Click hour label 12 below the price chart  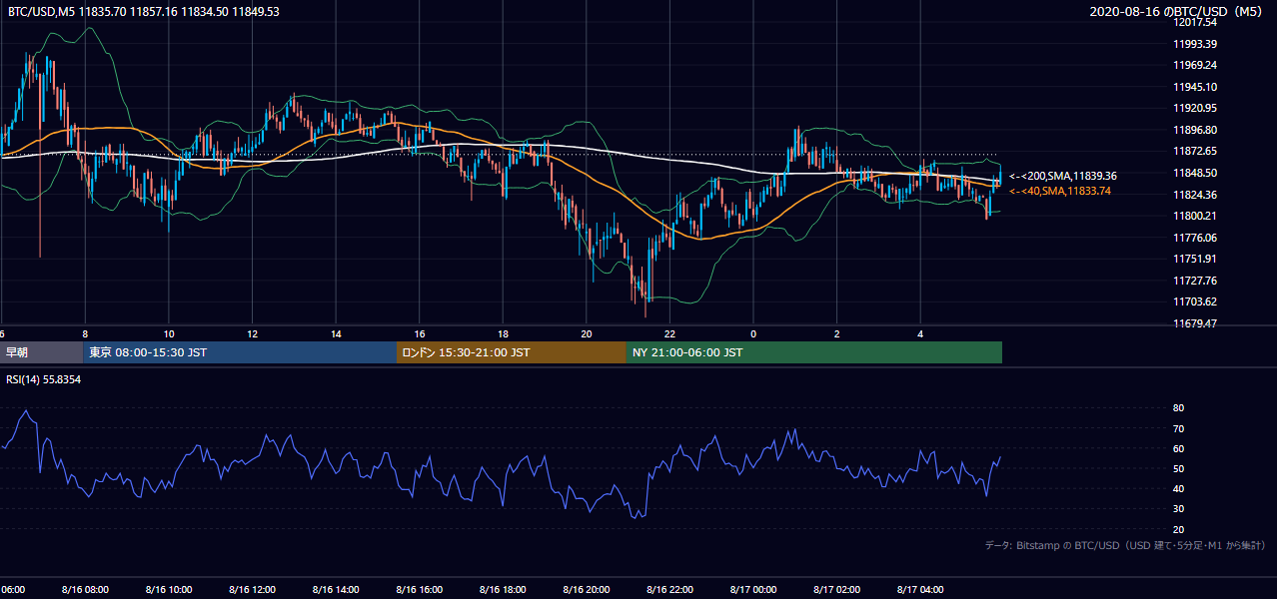(253, 334)
